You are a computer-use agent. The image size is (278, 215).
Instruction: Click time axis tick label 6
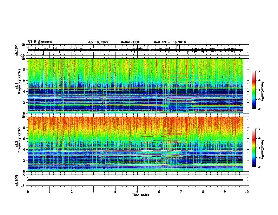point(159,192)
